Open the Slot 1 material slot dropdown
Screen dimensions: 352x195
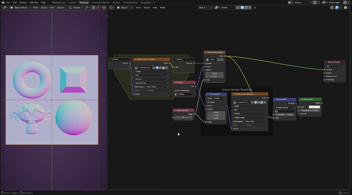click(x=205, y=7)
